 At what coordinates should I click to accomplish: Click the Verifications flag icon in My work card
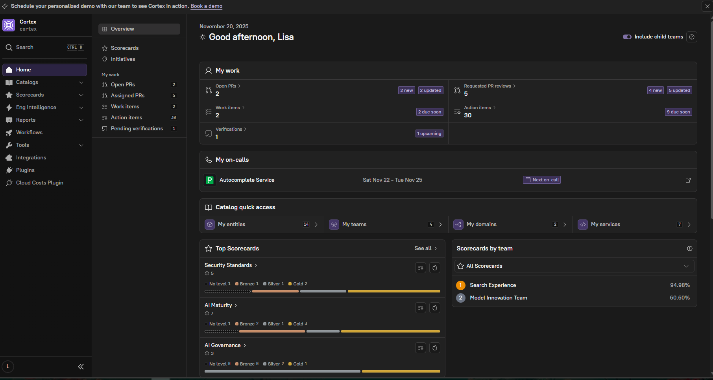click(x=209, y=133)
